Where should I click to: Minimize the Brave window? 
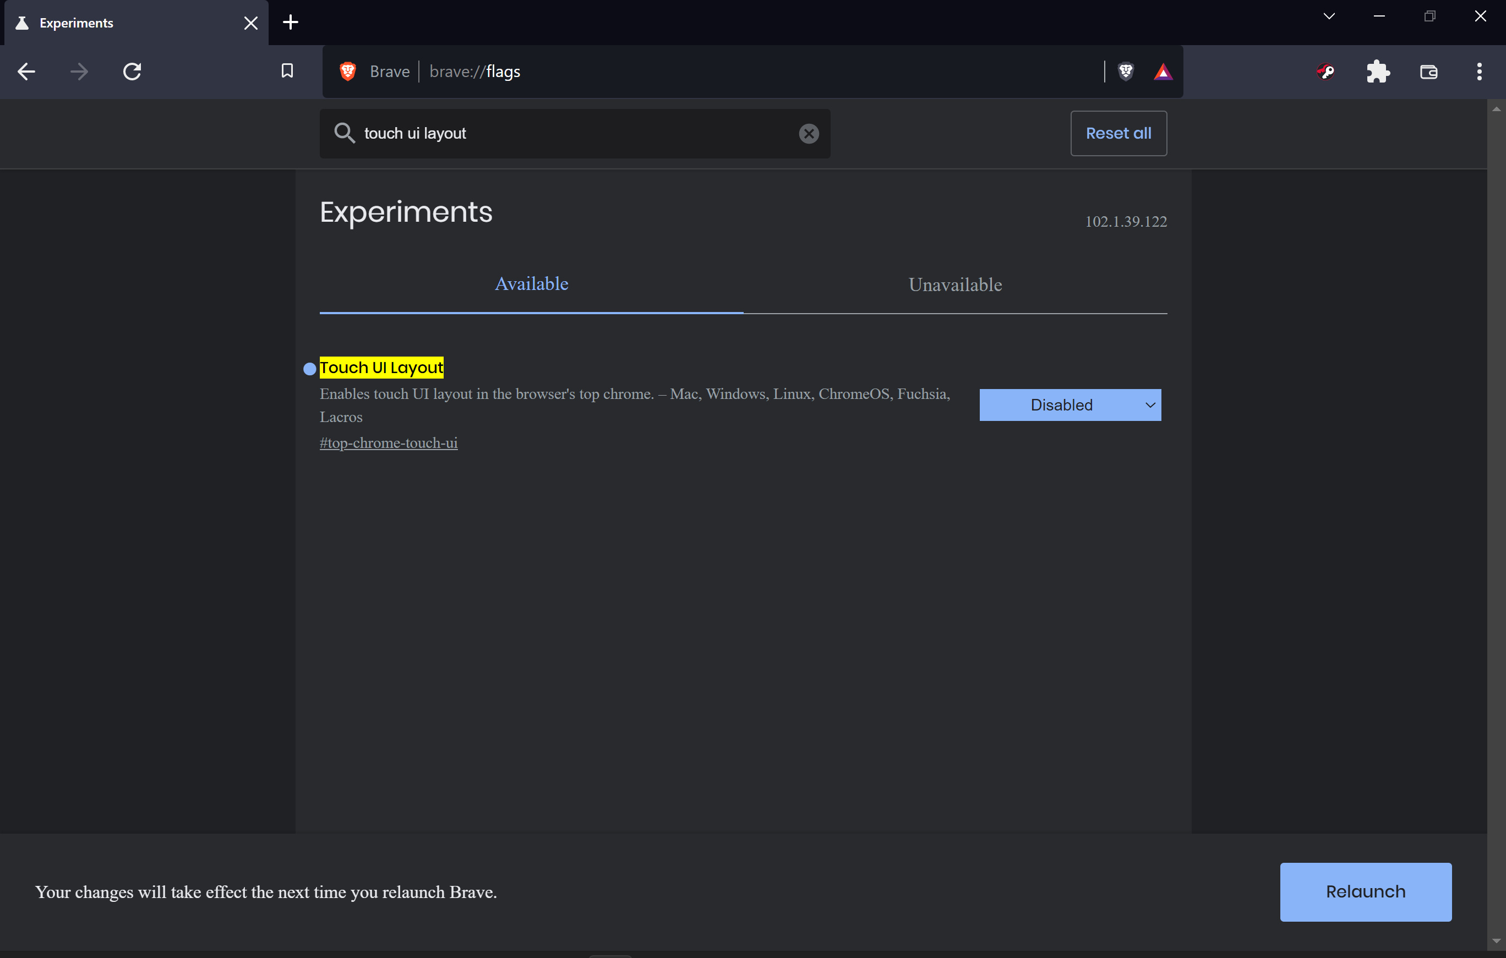(1379, 17)
